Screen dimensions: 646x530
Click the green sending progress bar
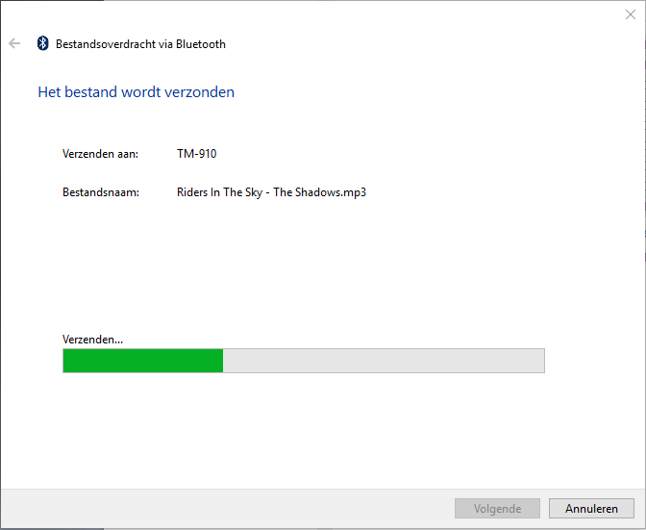click(304, 361)
